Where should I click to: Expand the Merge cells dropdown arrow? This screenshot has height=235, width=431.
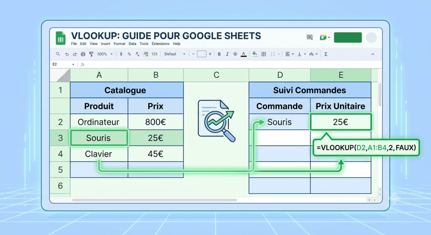coord(279,54)
